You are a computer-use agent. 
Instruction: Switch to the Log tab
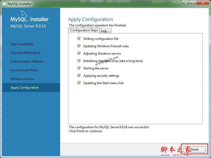tap(105, 31)
